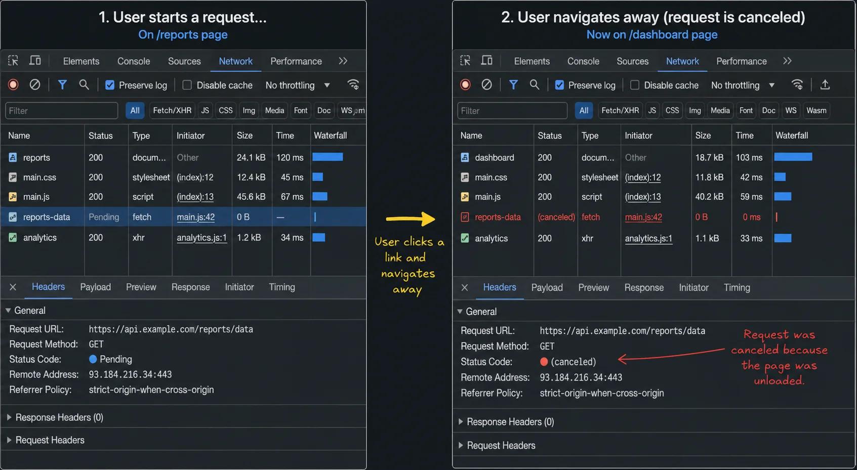The image size is (857, 470).
Task: Click the dashboard waterfall bar in right panel
Action: pyautogui.click(x=793, y=157)
